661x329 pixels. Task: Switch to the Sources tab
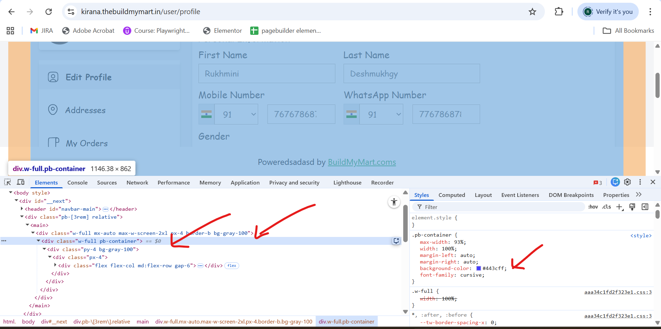107,183
